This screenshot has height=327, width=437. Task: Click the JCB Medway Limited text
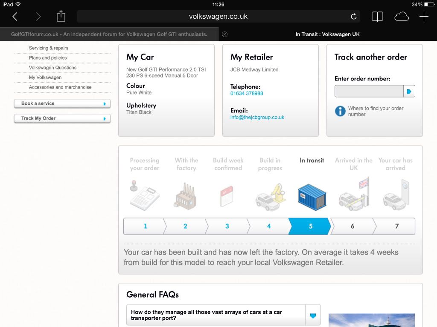(254, 69)
